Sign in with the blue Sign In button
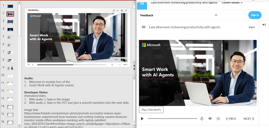The width and height of the screenshot is (269, 128). [255, 15]
